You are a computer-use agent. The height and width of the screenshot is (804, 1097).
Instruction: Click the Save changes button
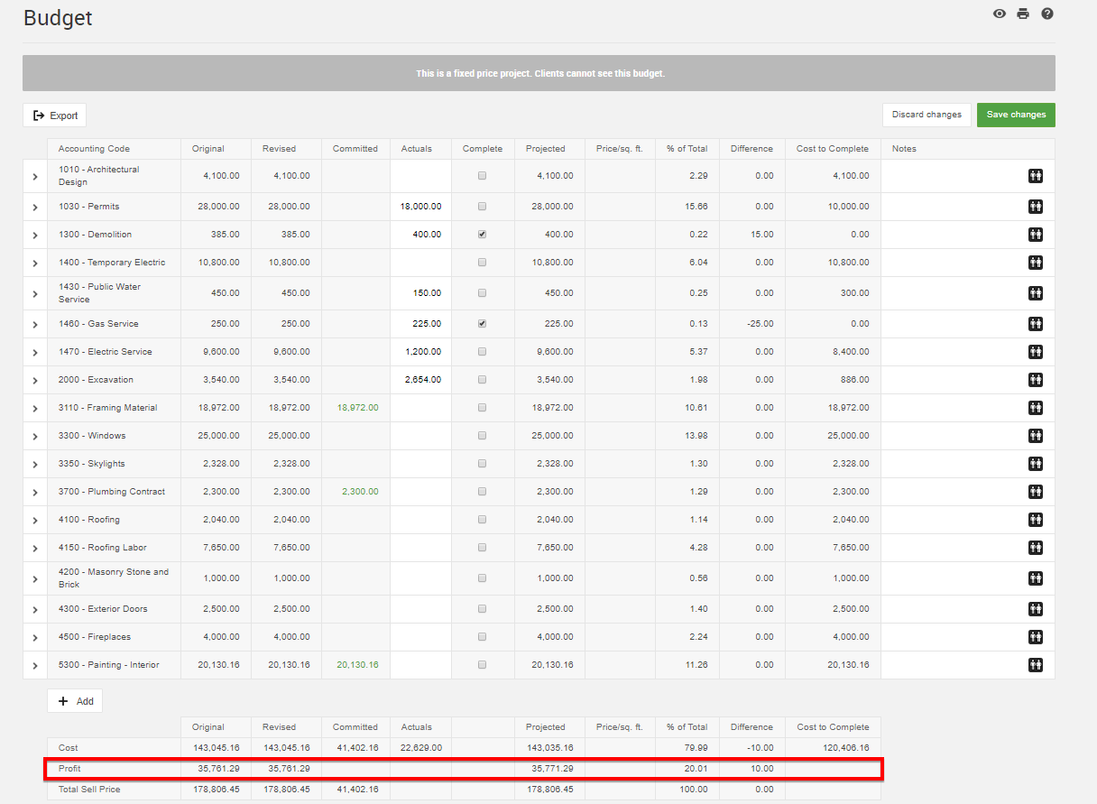pyautogui.click(x=1016, y=115)
